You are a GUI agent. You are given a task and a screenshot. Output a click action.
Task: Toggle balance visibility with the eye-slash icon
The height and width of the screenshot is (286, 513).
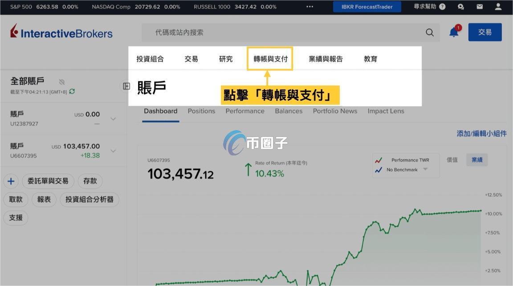61,82
